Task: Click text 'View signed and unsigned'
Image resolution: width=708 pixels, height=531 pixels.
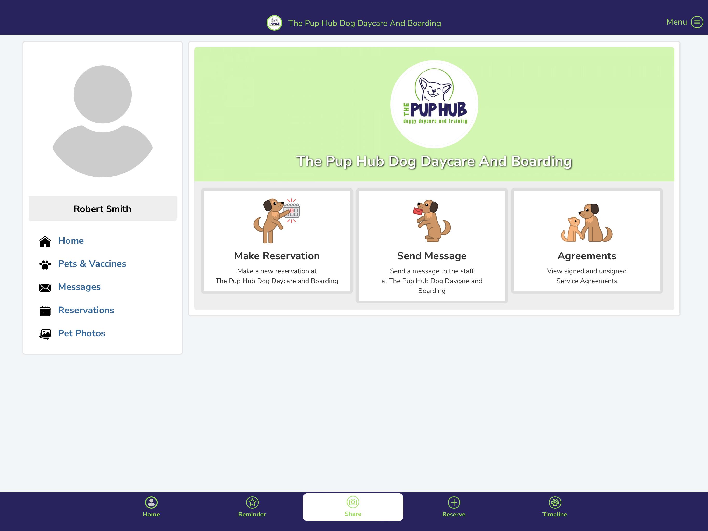Action: point(587,271)
